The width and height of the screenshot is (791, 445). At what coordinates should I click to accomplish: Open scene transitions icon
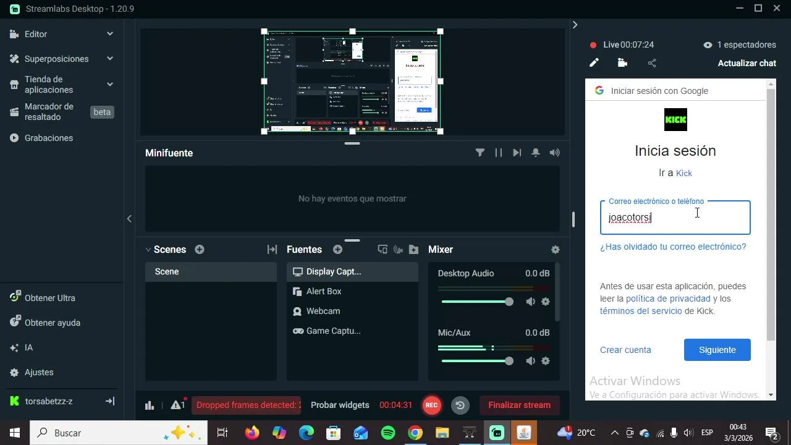click(x=272, y=250)
